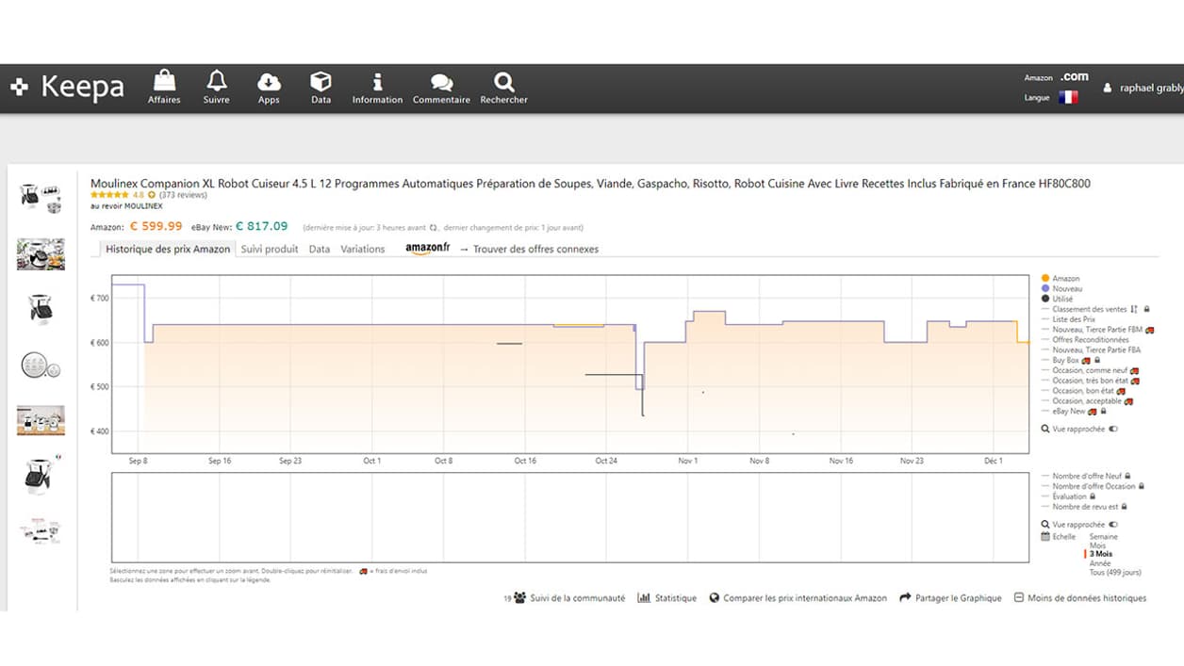Select the first product thumbnail image
Image resolution: width=1184 pixels, height=666 pixels.
pos(40,198)
